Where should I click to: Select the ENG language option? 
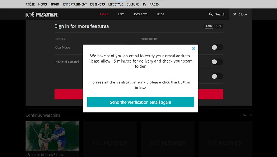click(x=209, y=26)
